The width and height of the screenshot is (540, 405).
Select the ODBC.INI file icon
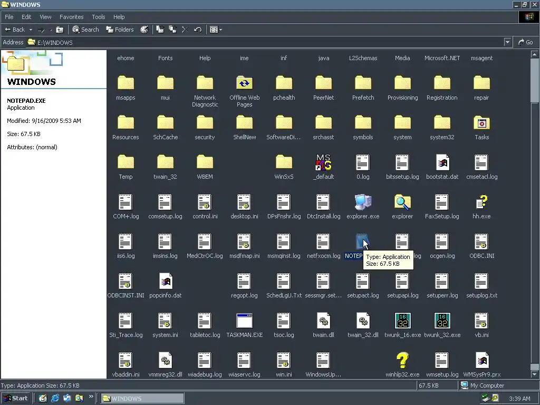481,242
